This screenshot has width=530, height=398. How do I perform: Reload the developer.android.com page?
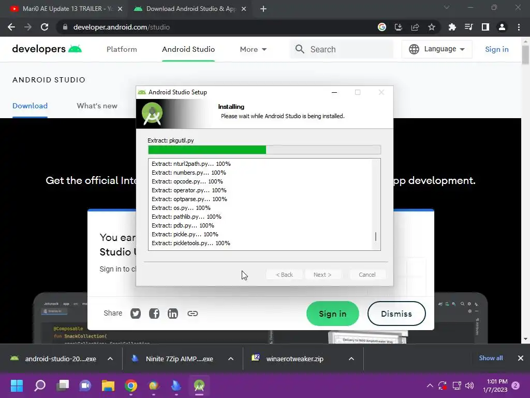point(45,27)
